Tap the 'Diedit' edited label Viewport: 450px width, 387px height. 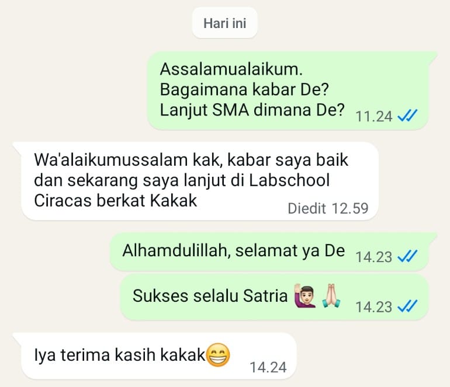tap(307, 208)
